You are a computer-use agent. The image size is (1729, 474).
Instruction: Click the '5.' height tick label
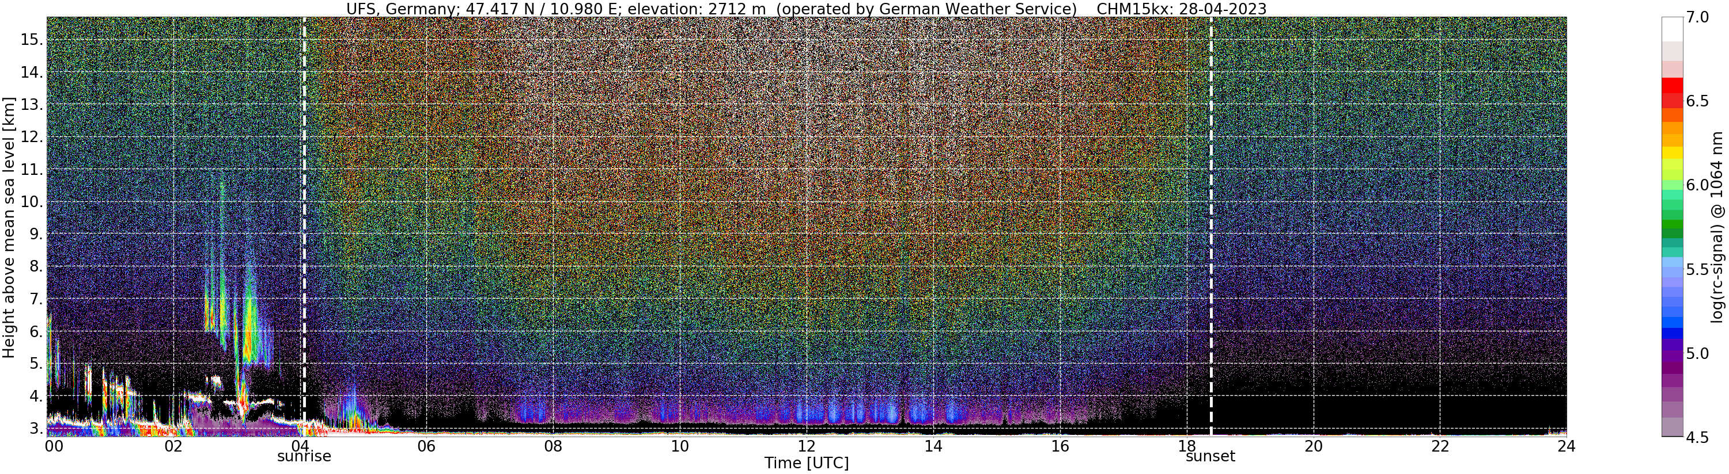(x=36, y=364)
